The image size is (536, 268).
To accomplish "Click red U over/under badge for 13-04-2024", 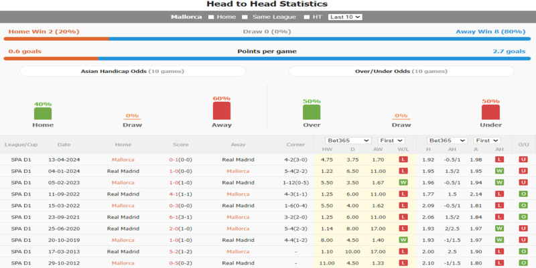I will click(x=521, y=159).
